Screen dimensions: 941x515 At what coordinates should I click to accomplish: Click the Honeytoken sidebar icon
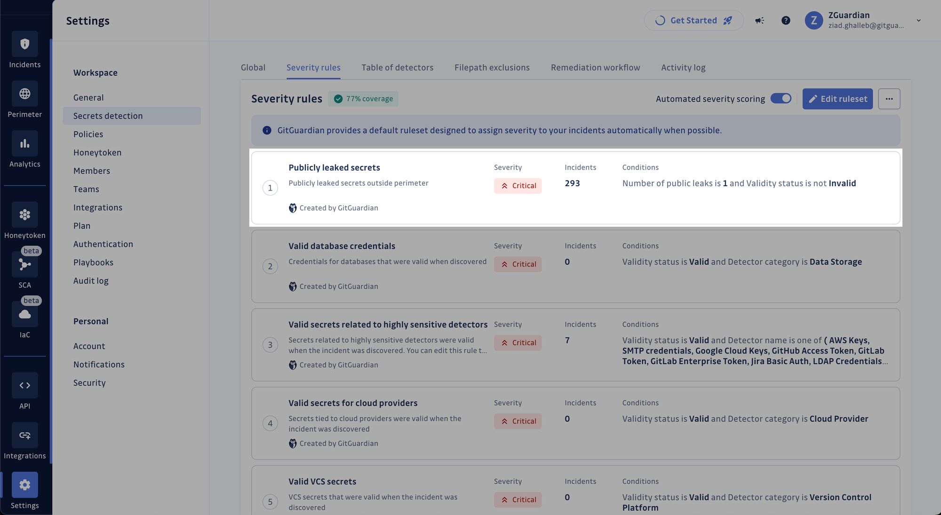pos(24,215)
